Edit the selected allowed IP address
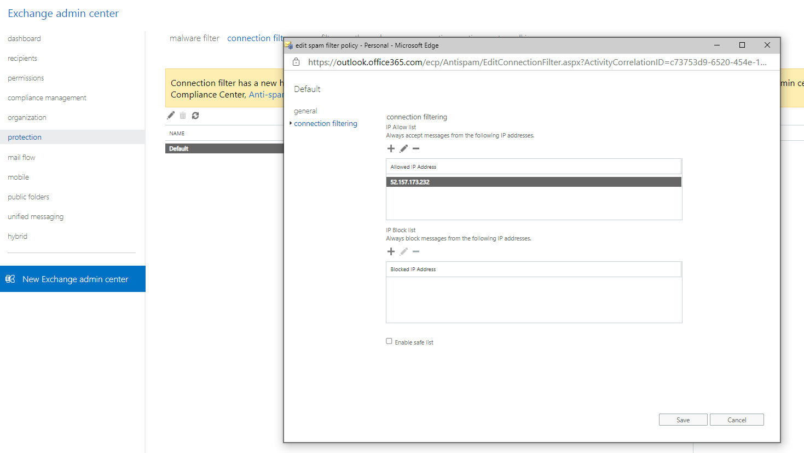804x453 pixels. (403, 148)
